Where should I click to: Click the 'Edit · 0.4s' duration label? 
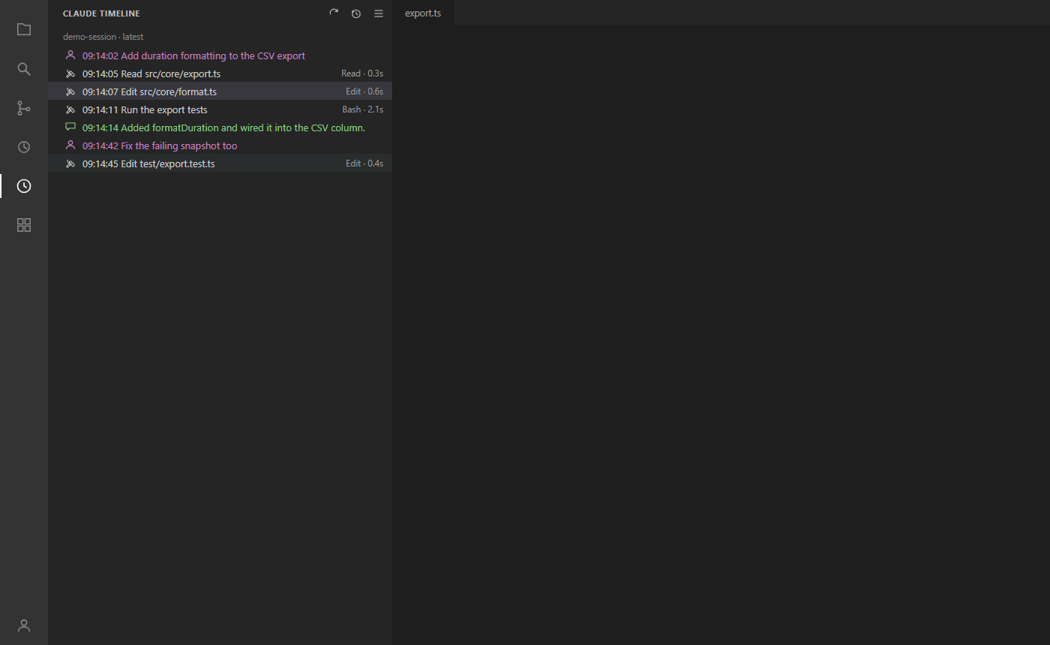point(364,163)
